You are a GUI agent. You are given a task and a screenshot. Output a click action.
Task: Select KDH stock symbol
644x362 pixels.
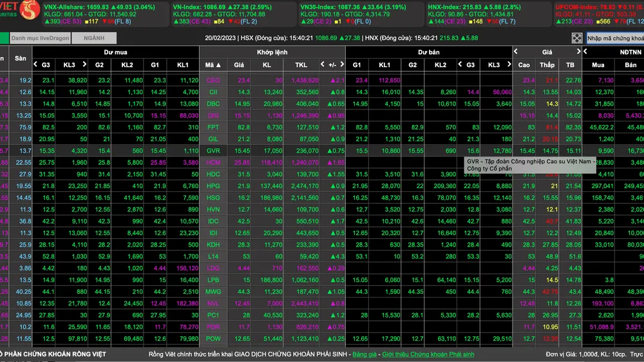click(213, 245)
